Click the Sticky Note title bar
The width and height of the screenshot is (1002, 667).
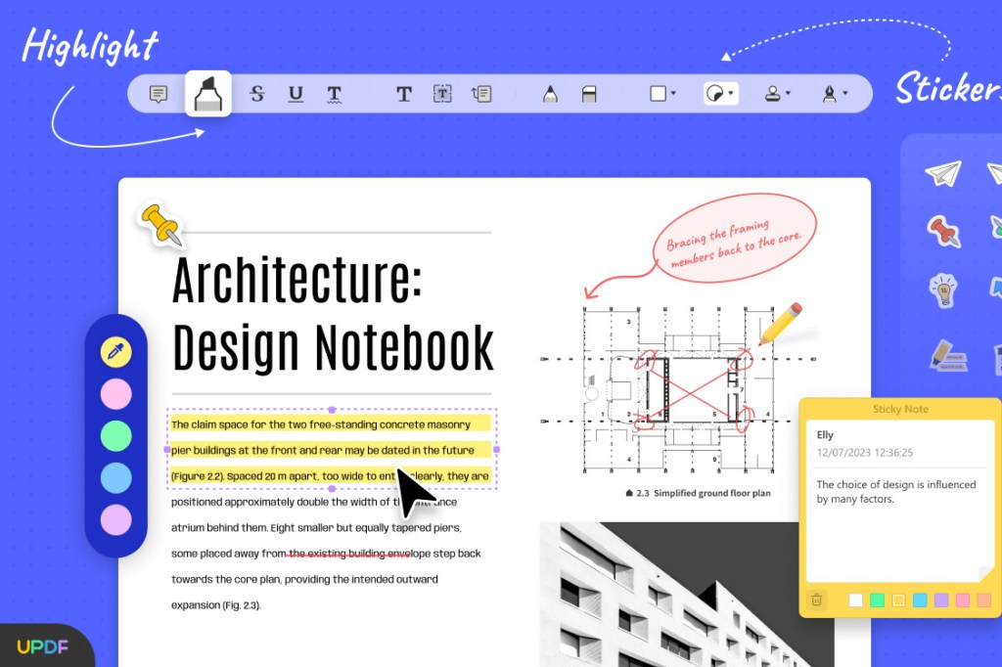point(900,409)
